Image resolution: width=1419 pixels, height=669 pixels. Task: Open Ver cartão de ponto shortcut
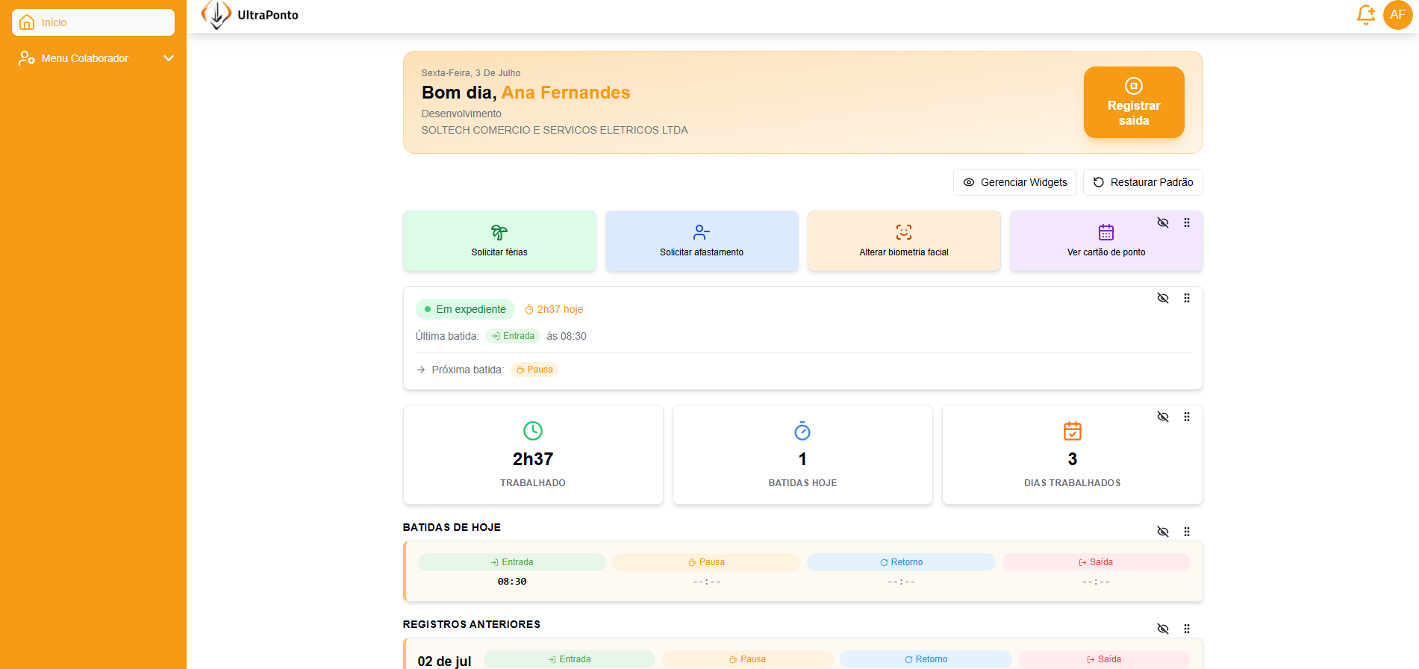[1106, 240]
